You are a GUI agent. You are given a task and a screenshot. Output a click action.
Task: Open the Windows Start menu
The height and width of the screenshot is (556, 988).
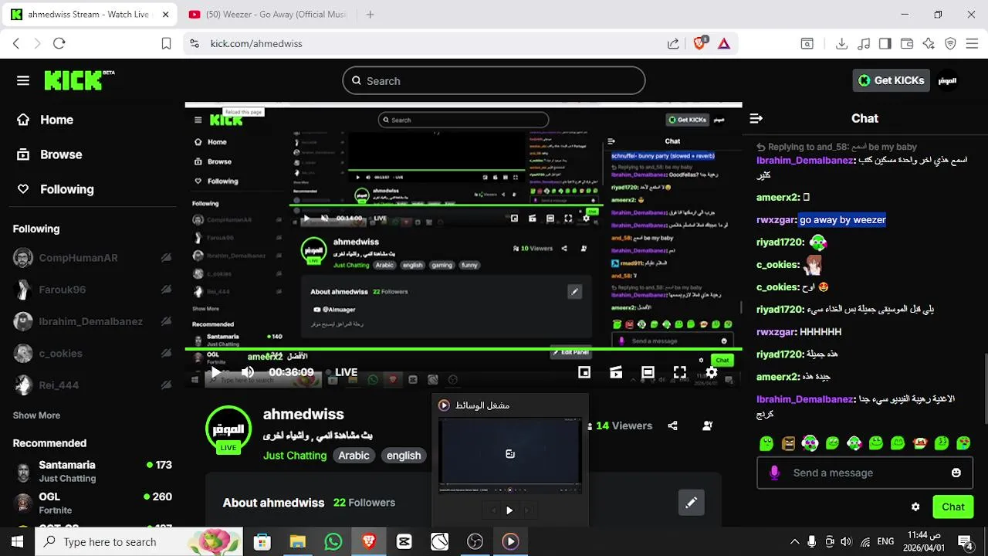click(17, 541)
